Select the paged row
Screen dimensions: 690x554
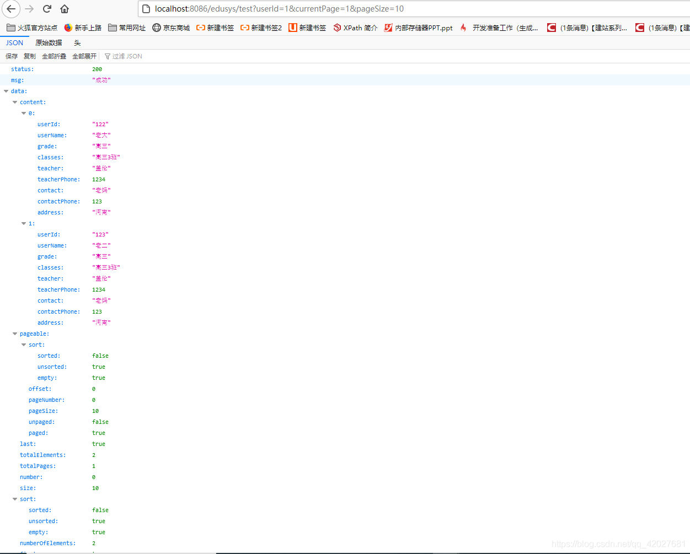tap(345, 433)
